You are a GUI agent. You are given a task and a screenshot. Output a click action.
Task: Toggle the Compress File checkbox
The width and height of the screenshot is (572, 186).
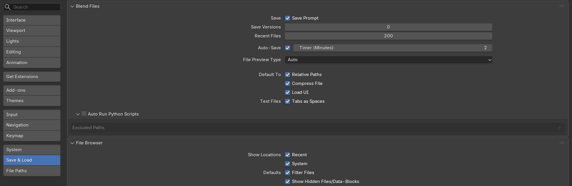click(287, 83)
